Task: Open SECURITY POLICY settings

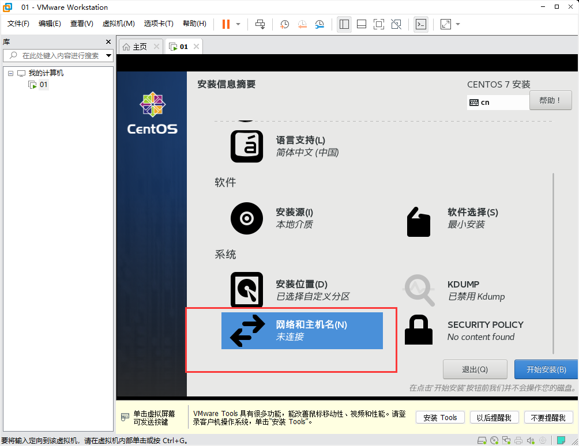Action: [x=464, y=330]
